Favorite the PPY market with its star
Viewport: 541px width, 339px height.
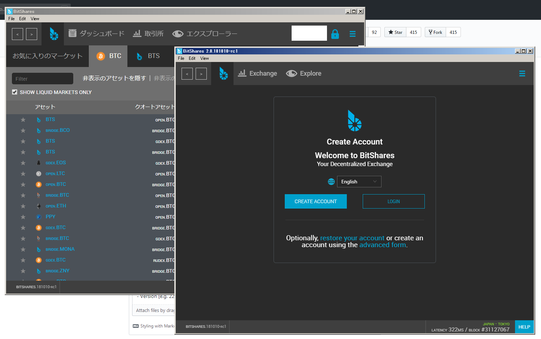click(23, 217)
